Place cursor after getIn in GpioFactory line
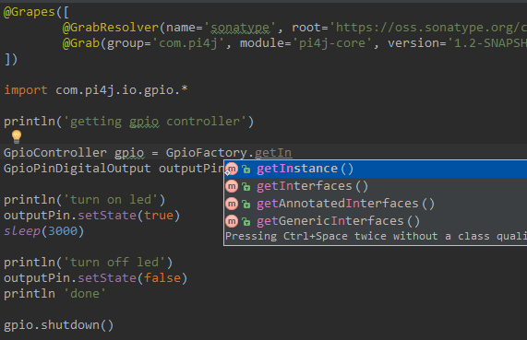527x340 pixels. point(292,153)
